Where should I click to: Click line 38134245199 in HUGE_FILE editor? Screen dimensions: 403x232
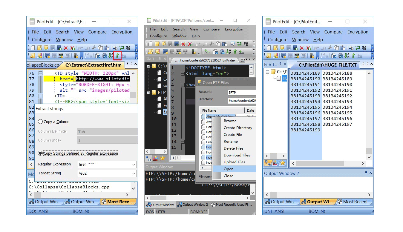pos(305,130)
